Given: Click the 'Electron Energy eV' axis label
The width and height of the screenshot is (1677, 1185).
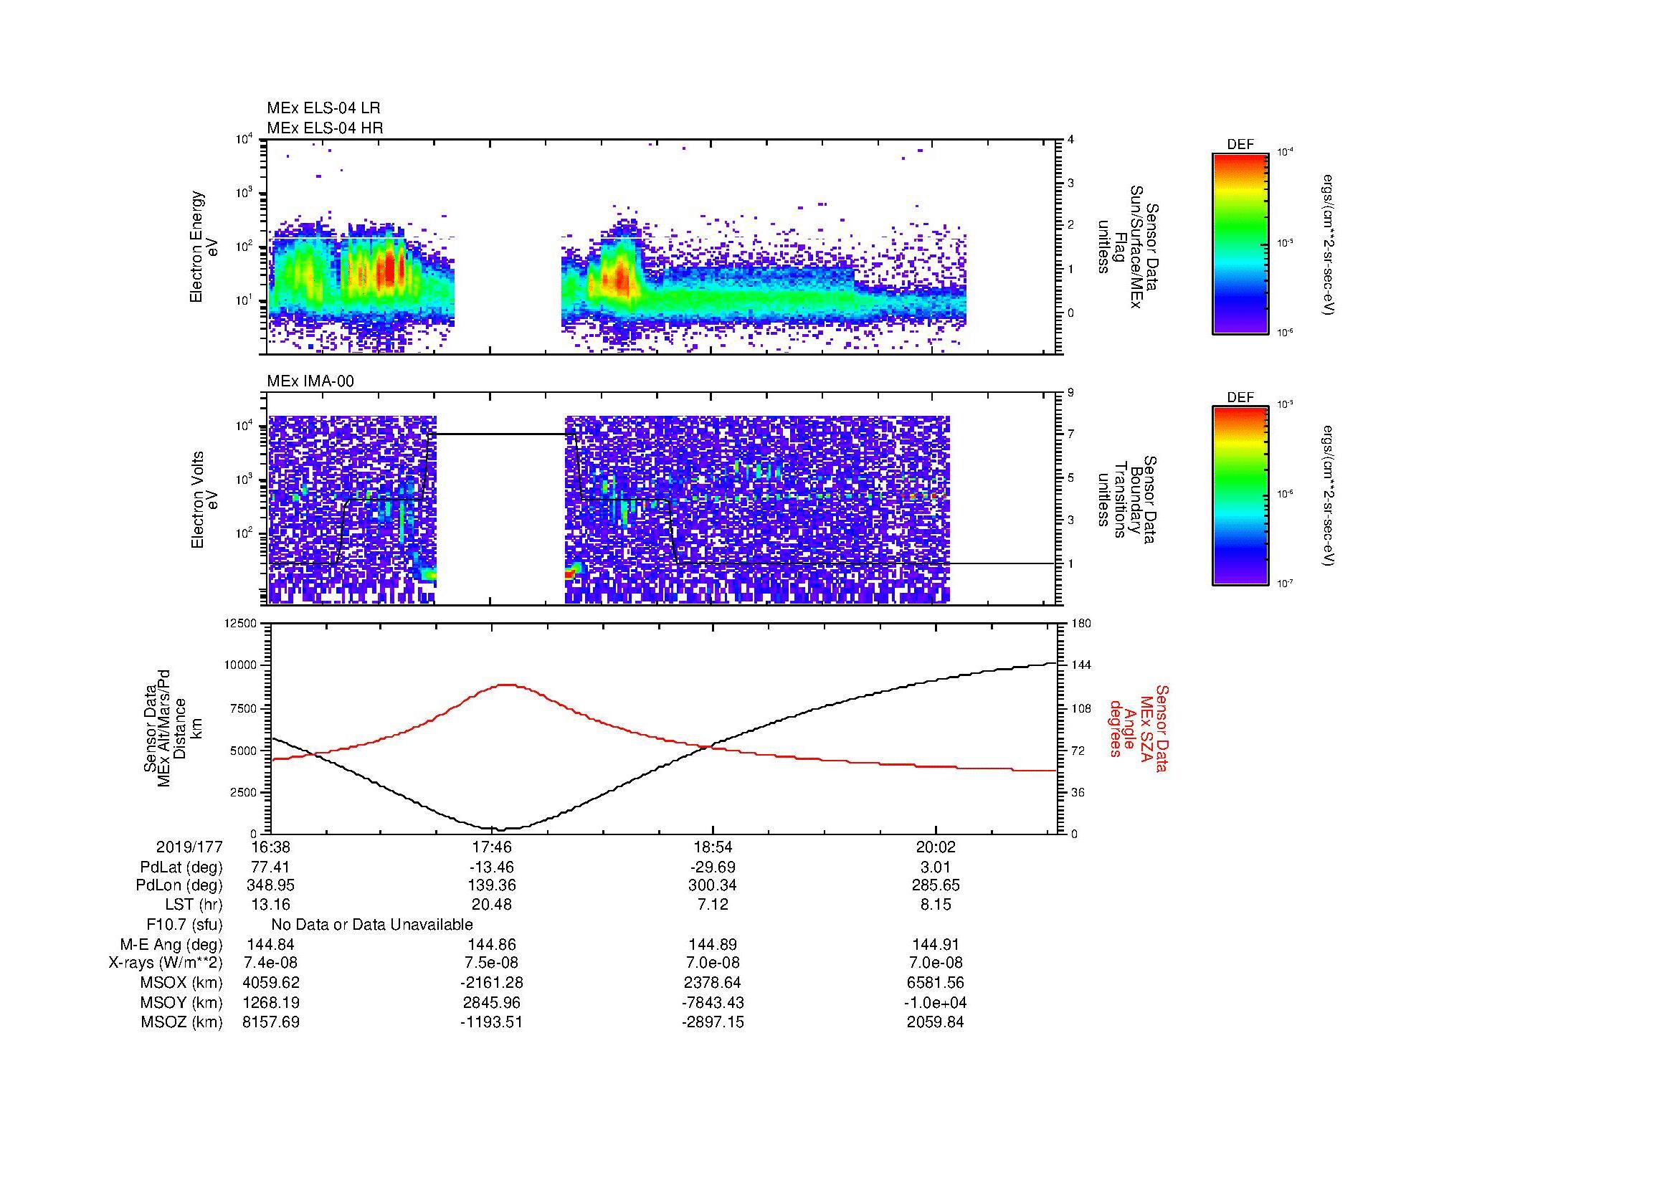Looking at the screenshot, I should [204, 247].
